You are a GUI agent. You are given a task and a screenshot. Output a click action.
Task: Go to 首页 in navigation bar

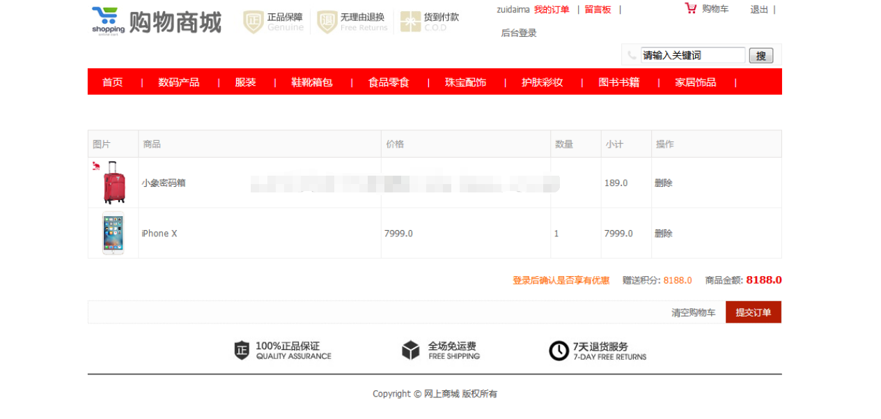point(112,82)
